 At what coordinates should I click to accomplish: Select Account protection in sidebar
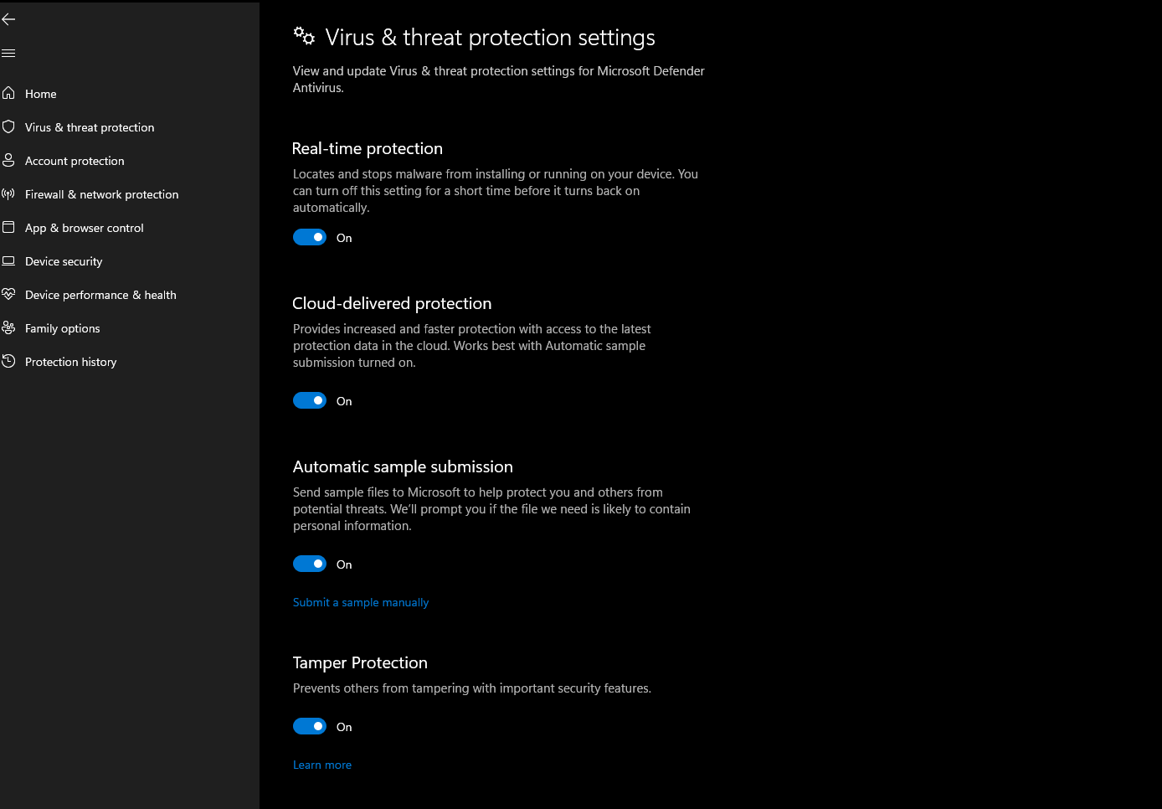coord(75,161)
